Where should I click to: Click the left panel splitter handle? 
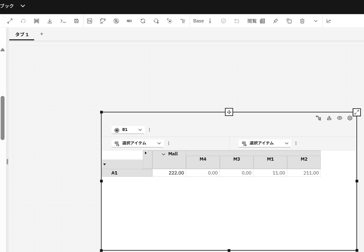point(7,162)
